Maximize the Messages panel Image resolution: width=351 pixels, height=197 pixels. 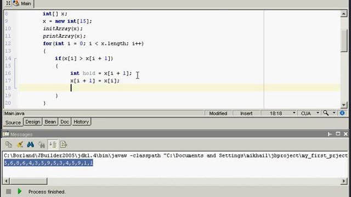(x=338, y=134)
